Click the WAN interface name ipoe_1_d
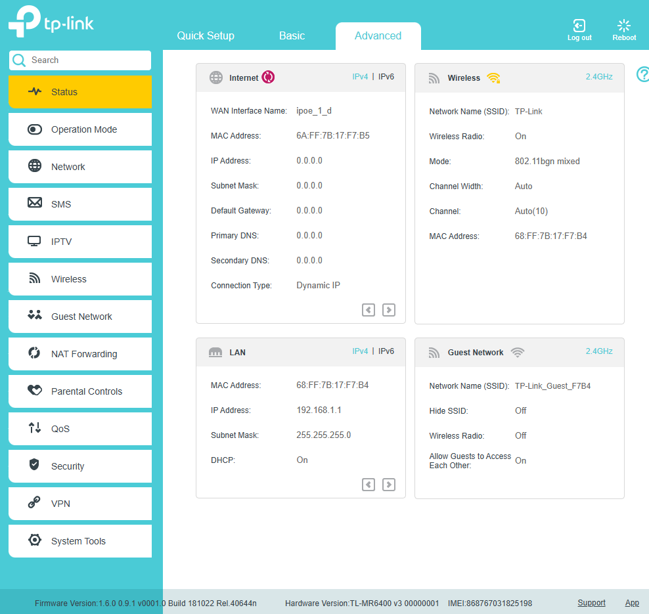This screenshot has width=649, height=614. coord(314,111)
